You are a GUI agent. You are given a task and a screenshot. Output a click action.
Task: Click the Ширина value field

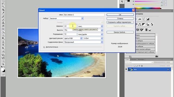70,26
